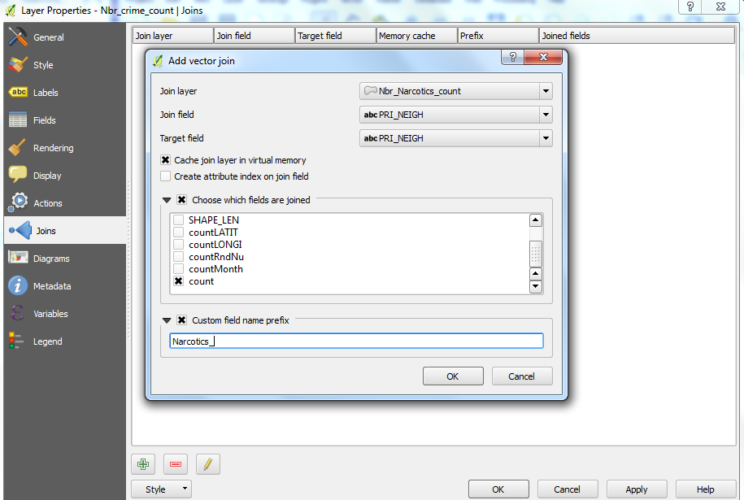Open the Actions page icon
The height and width of the screenshot is (500, 744).
point(18,202)
